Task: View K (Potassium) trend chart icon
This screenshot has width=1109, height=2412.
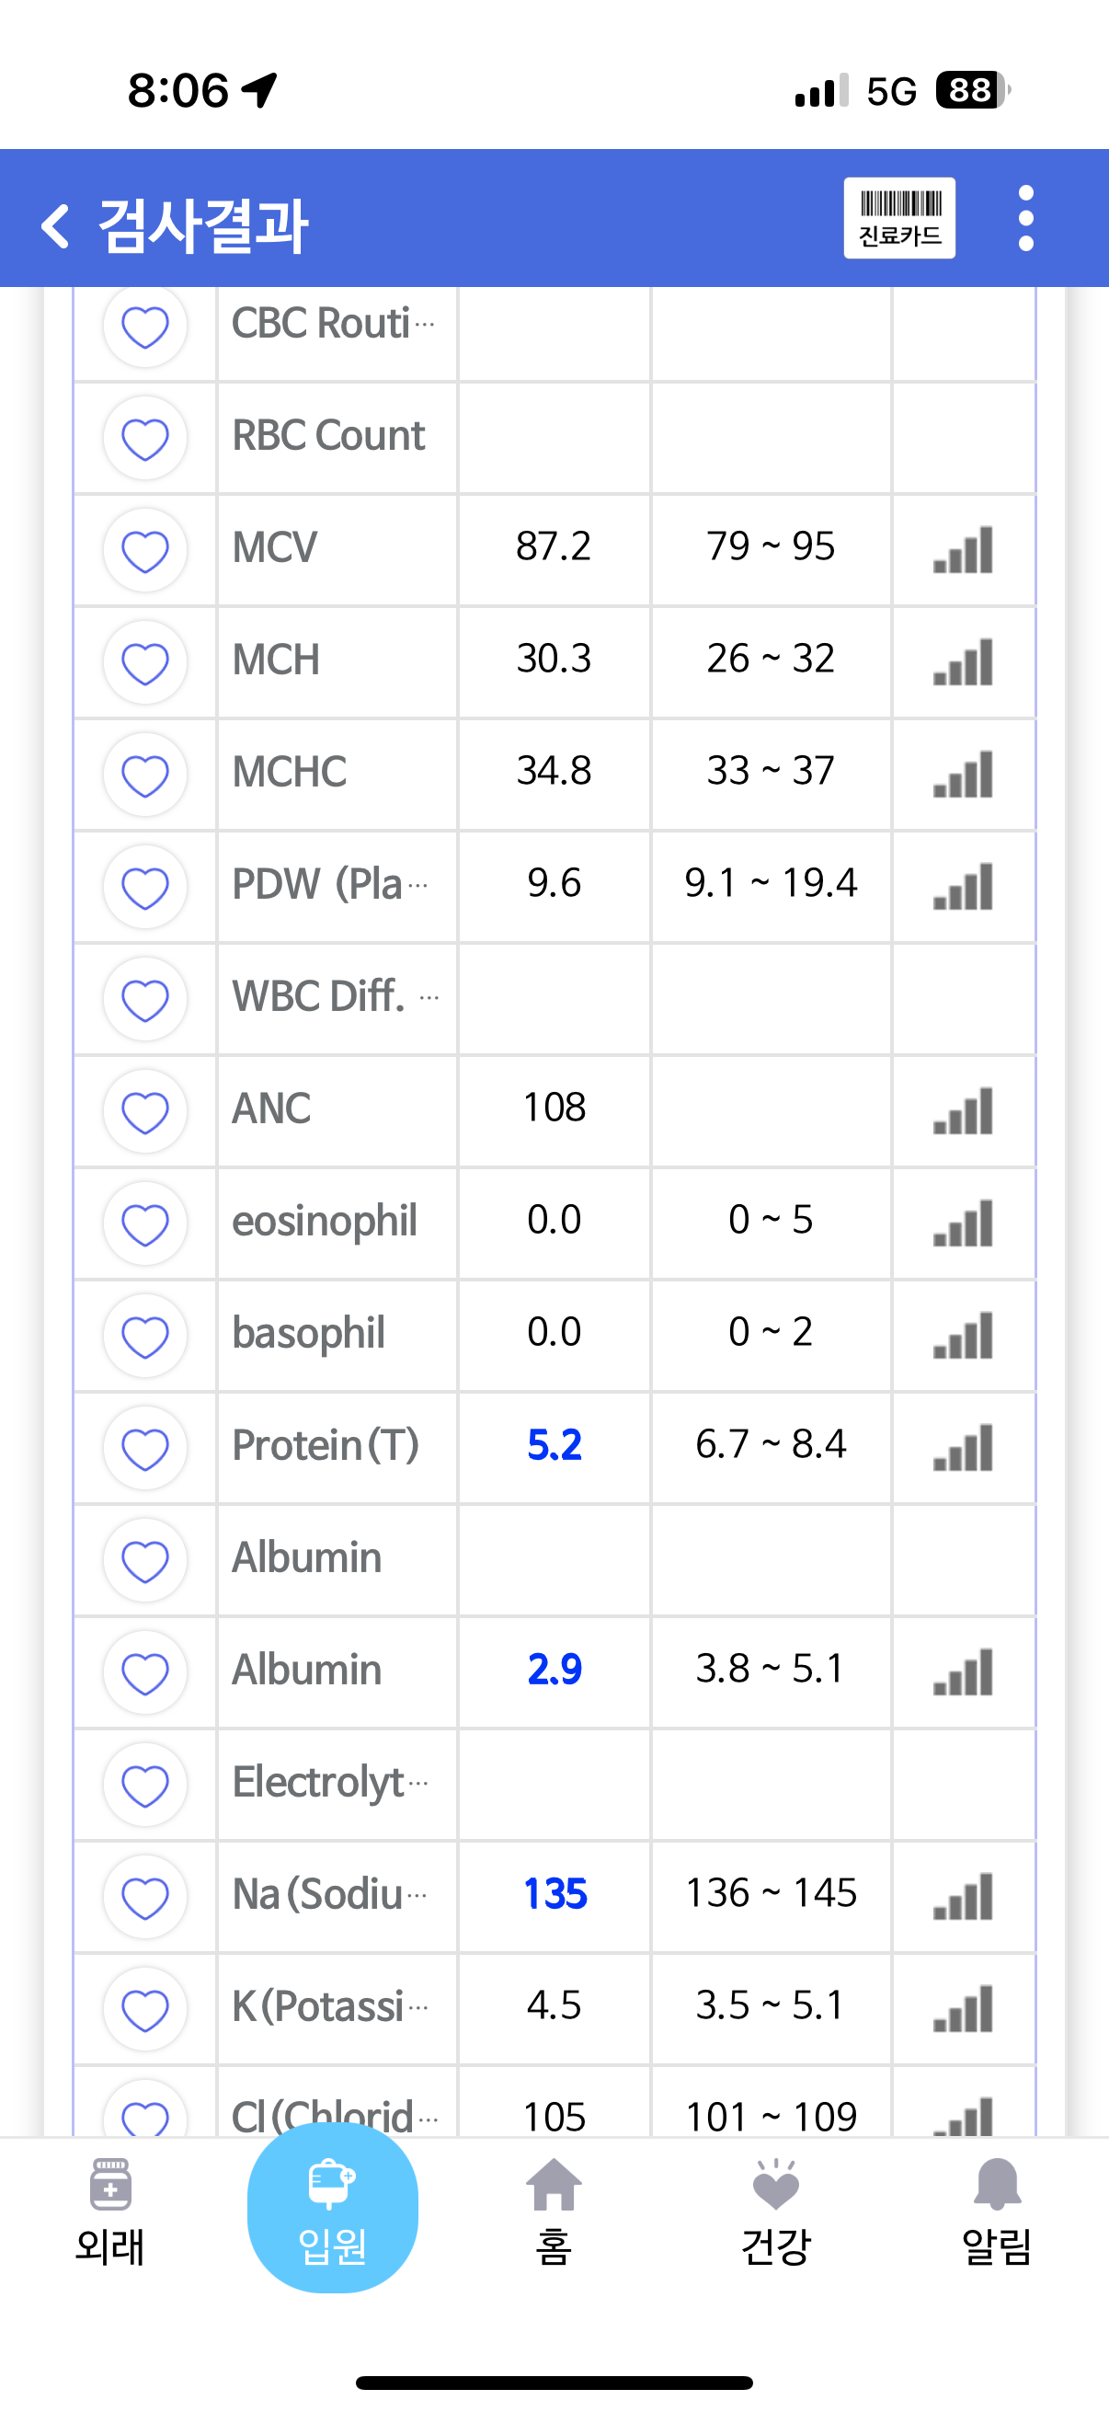Action: click(962, 2009)
